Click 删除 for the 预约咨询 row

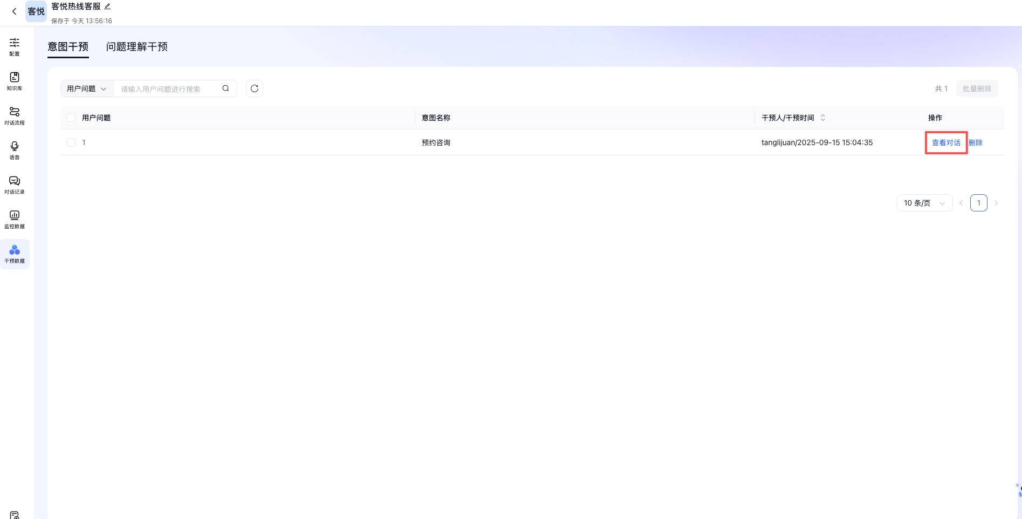[976, 142]
